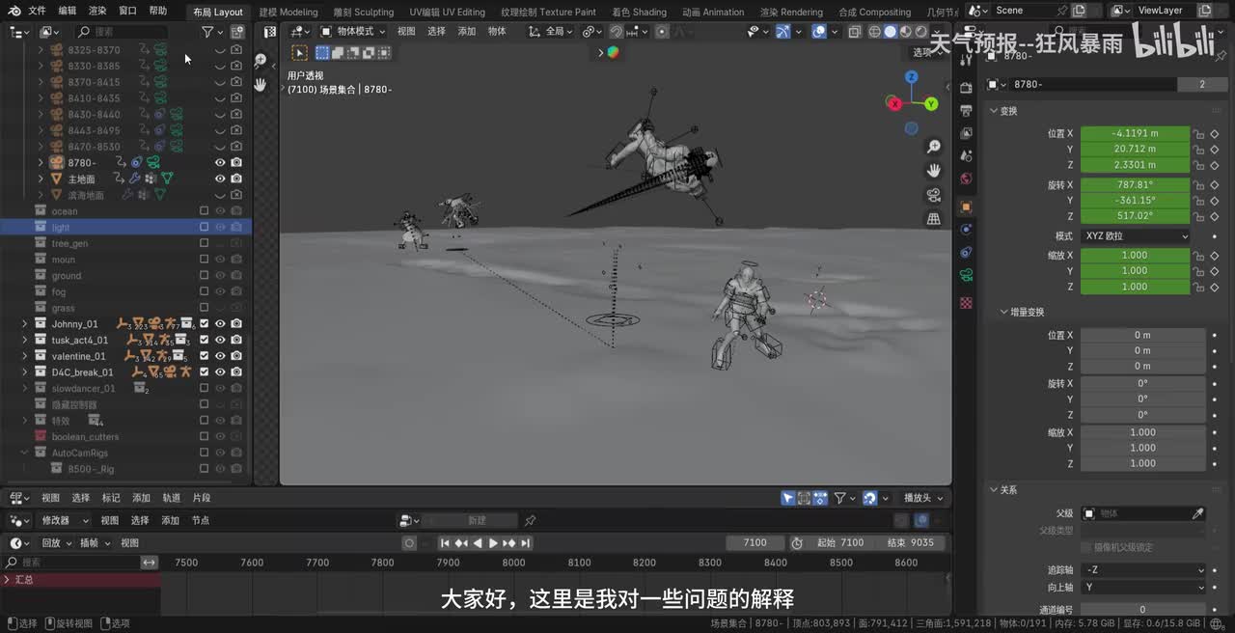Screen dimensions: 1235x633
Task: Toggle render camera for 8780- row
Action: click(236, 162)
